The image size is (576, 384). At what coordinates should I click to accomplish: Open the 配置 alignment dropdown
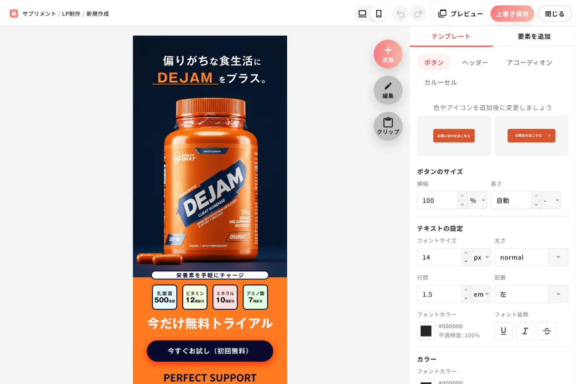pos(531,294)
